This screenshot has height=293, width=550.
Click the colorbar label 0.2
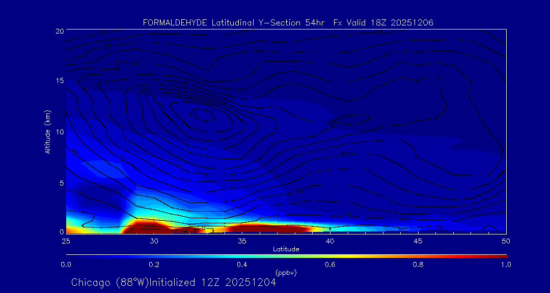pos(154,265)
